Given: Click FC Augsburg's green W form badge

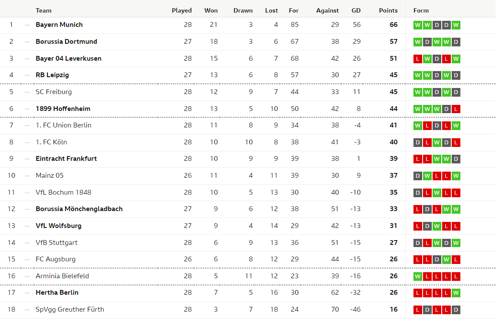Looking at the screenshot, I should click(446, 259).
